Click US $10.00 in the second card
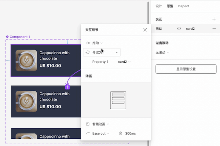 50,107
